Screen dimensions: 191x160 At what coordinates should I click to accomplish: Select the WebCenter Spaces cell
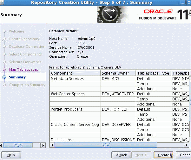pos(75,94)
